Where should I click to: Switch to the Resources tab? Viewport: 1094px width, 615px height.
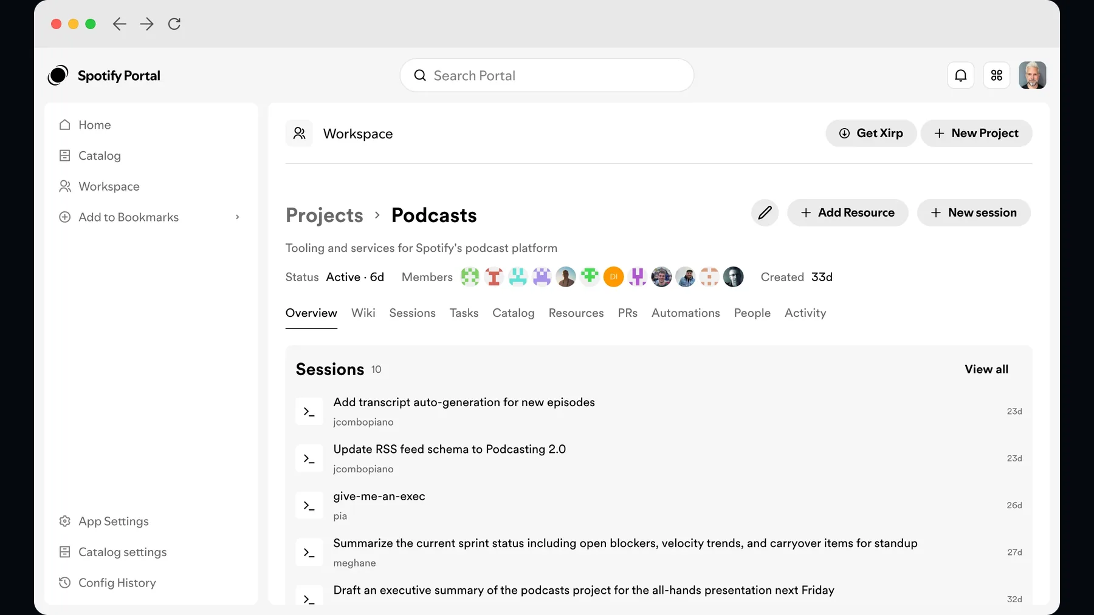pyautogui.click(x=576, y=313)
